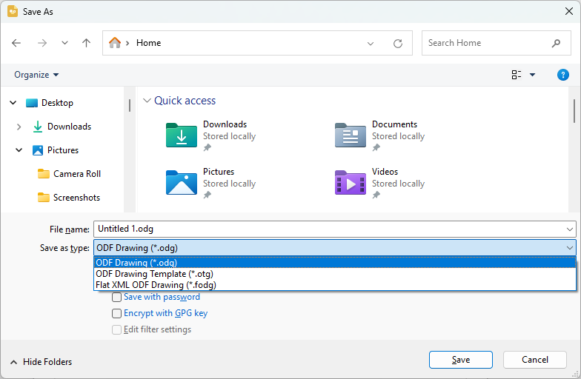The width and height of the screenshot is (581, 379).
Task: Open the Help question mark icon
Action: (563, 75)
